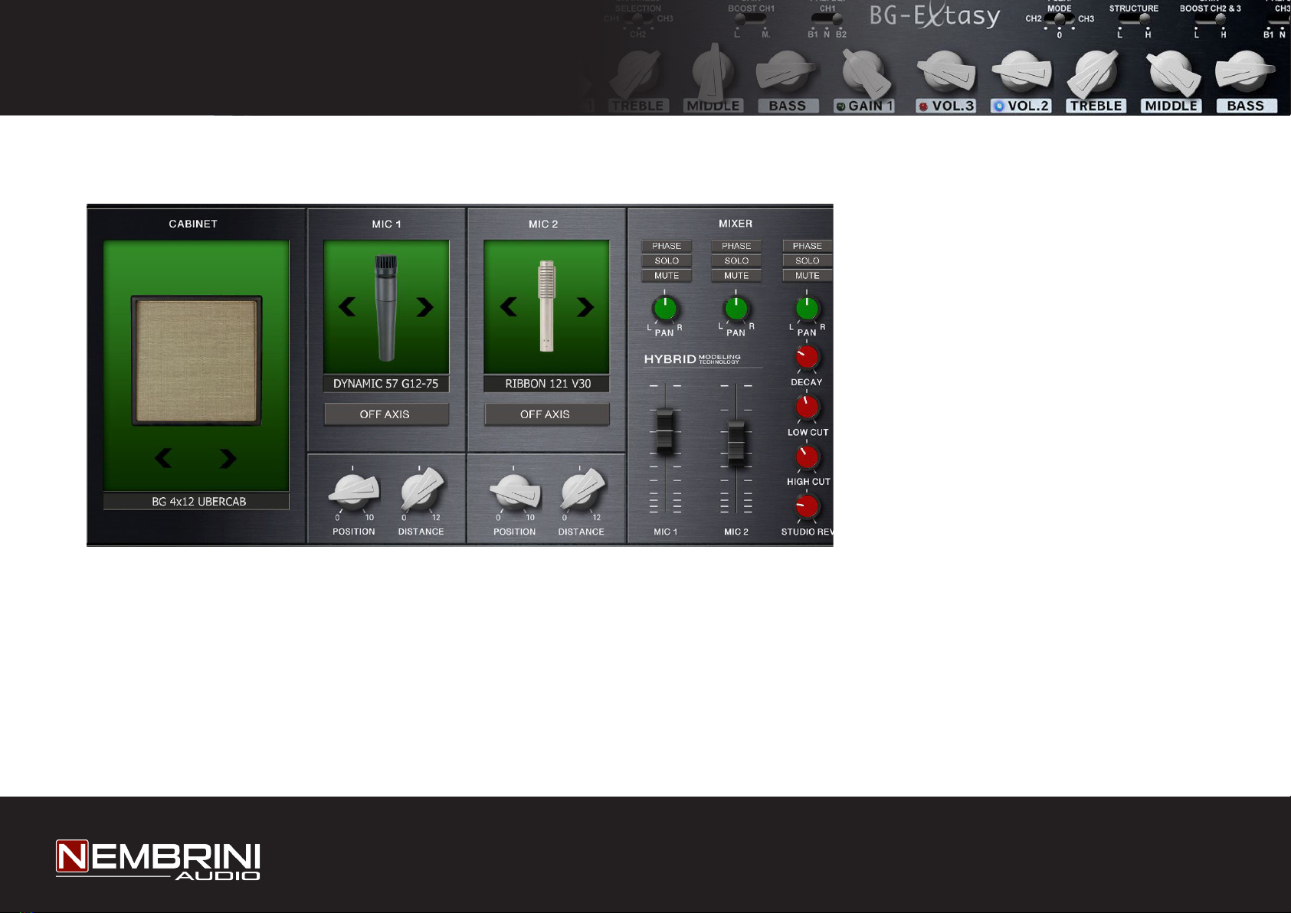Solo the Mic 2 mixer channel
Viewport: 1291px width, 913px height.
coord(736,260)
